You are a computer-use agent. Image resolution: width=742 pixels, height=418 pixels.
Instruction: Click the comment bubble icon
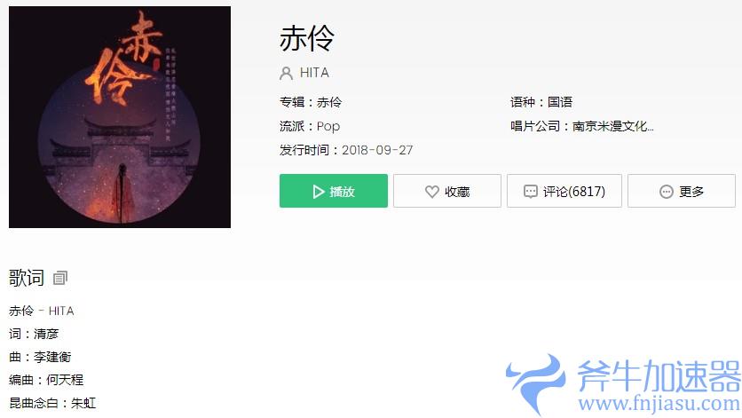[x=531, y=192]
